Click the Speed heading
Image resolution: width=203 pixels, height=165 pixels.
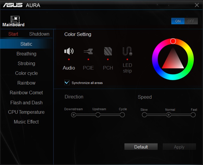click(145, 97)
